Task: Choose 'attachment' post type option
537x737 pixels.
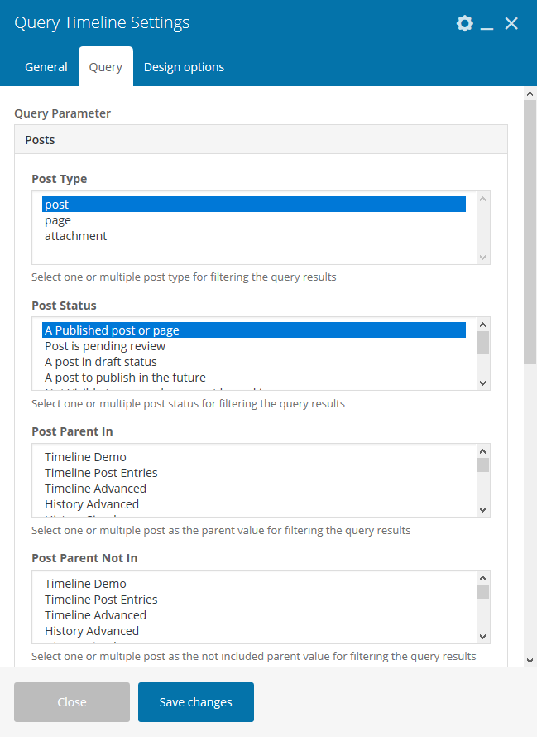Action: click(75, 236)
